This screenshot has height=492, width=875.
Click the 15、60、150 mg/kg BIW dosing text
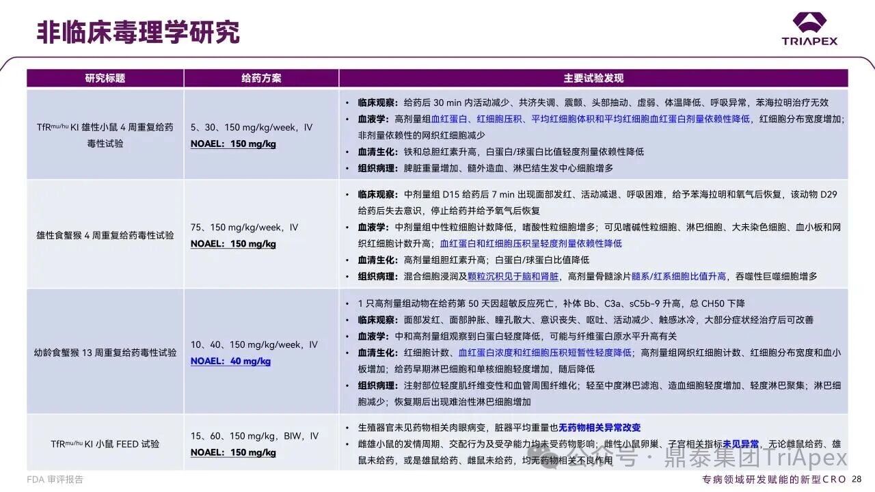click(254, 436)
